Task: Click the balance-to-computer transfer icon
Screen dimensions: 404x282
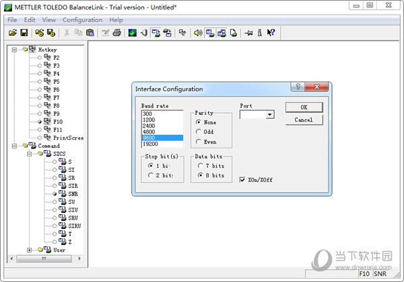Action: [167, 33]
